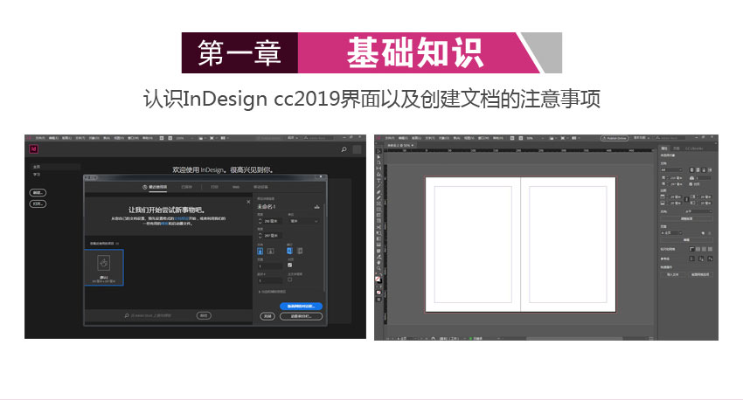Screen dimensions: 743x400
Task: Click the horizontal scrollbar in right window
Action: point(573,339)
